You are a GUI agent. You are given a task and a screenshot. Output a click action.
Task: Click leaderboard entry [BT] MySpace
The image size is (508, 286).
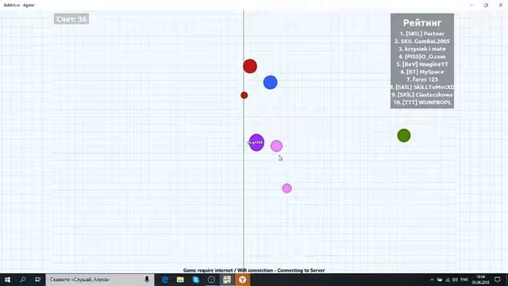pyautogui.click(x=422, y=71)
